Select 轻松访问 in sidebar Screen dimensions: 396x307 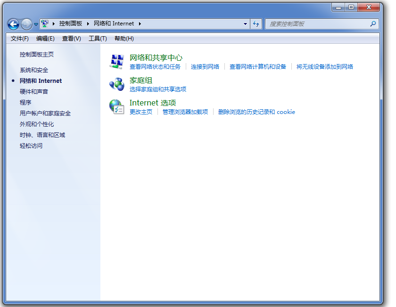pos(31,146)
